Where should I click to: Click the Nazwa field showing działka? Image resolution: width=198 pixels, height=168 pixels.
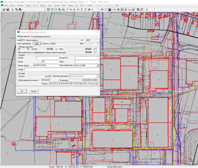[x=56, y=40]
